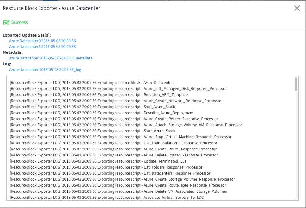
Task: Click the Log label
Action: click(x=7, y=64)
